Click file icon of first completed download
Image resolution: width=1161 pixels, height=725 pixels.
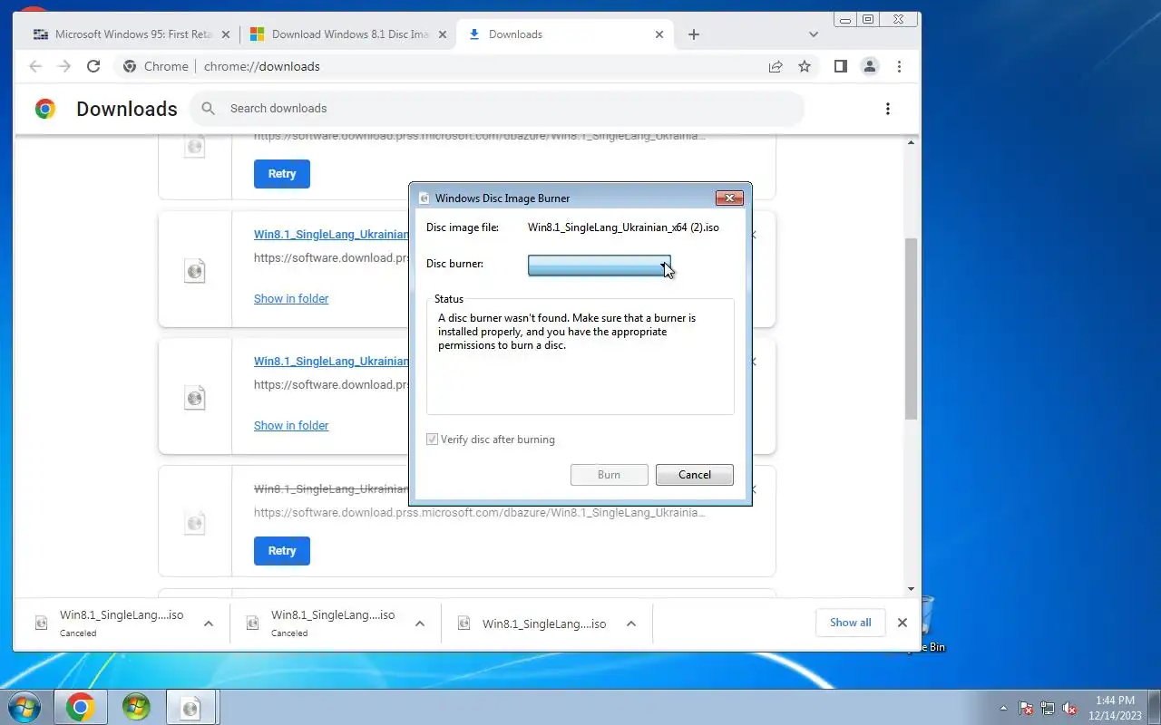click(x=194, y=271)
